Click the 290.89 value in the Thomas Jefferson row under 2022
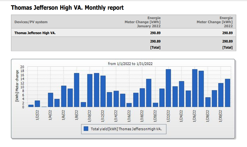The width and height of the screenshot is (247, 147). [227, 33]
